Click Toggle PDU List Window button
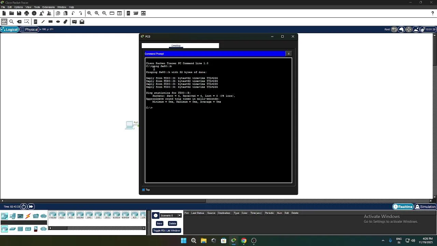Viewport: 437px width, 246px height. (167, 231)
